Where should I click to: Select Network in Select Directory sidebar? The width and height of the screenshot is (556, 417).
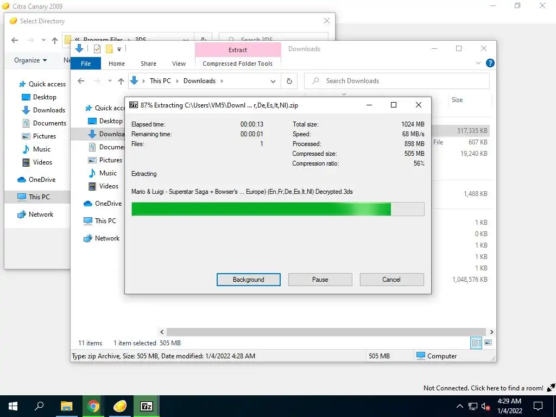pyautogui.click(x=35, y=214)
